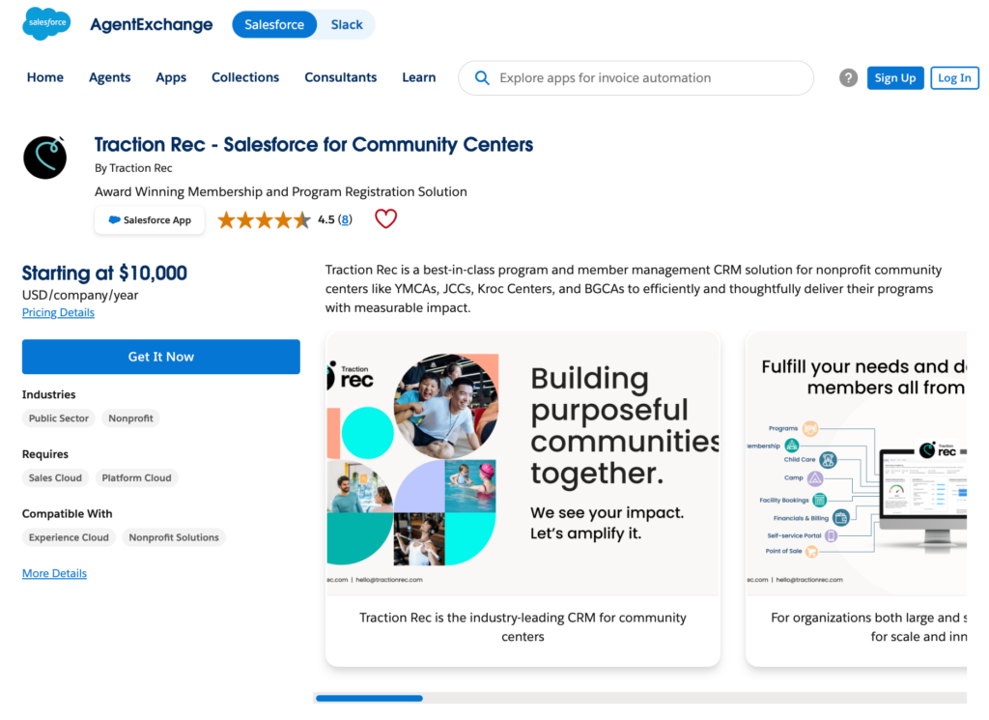Click the Salesforce cloud logo

[46, 24]
